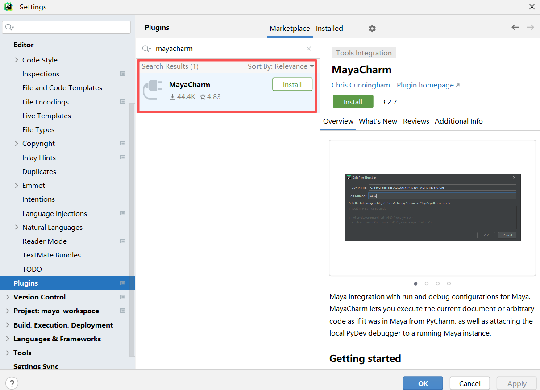This screenshot has width=540, height=390.
Task: Click the PyCharm logo in title bar
Action: click(x=8, y=7)
